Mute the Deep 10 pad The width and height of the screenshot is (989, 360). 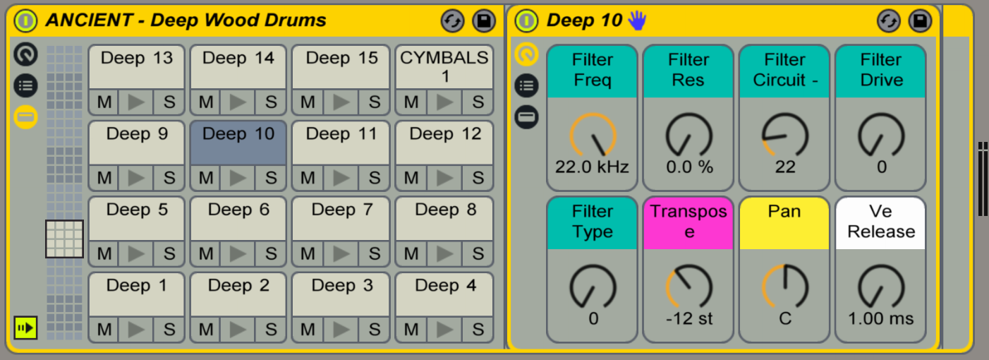pyautogui.click(x=207, y=178)
